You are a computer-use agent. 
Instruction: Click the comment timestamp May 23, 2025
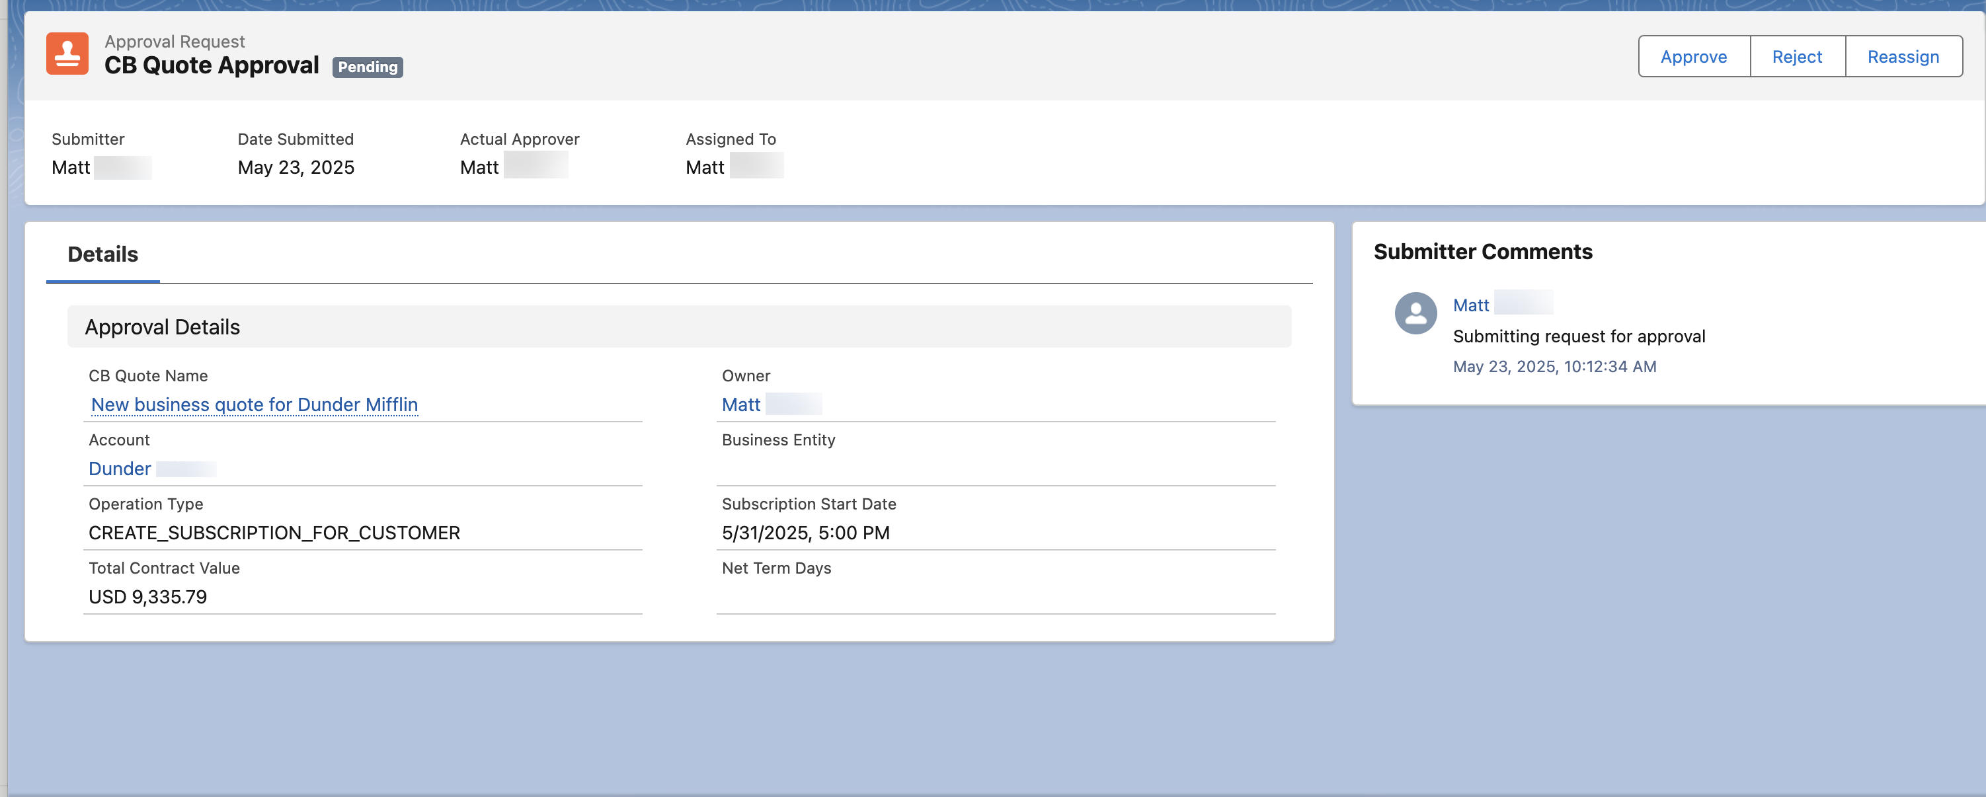[1554, 366]
